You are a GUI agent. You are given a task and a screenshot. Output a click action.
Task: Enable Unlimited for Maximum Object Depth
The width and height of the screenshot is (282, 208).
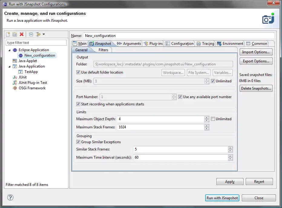(x=213, y=119)
